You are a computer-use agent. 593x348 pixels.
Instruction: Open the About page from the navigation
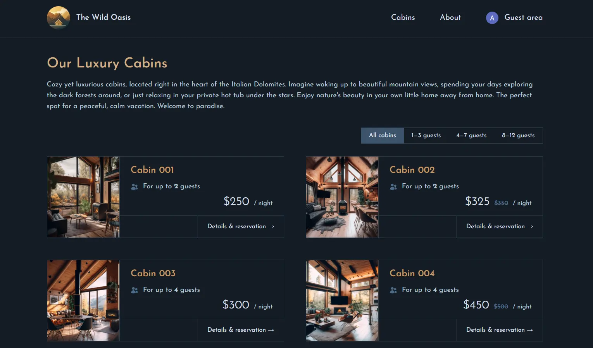(450, 18)
